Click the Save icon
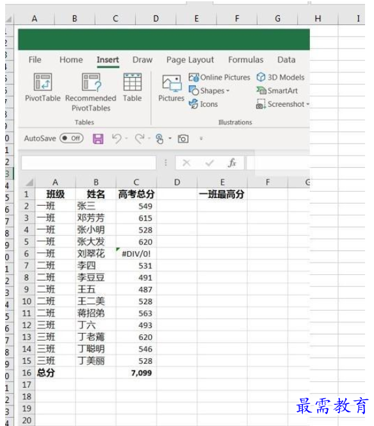 (x=98, y=139)
